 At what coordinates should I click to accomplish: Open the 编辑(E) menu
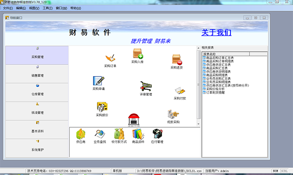[x=21, y=8]
